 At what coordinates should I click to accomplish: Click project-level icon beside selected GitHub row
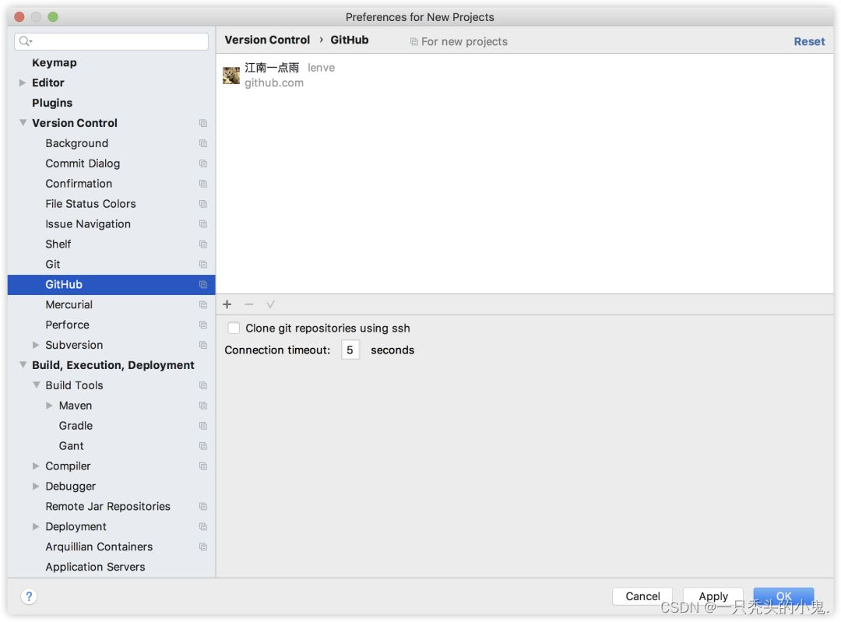[x=203, y=285]
